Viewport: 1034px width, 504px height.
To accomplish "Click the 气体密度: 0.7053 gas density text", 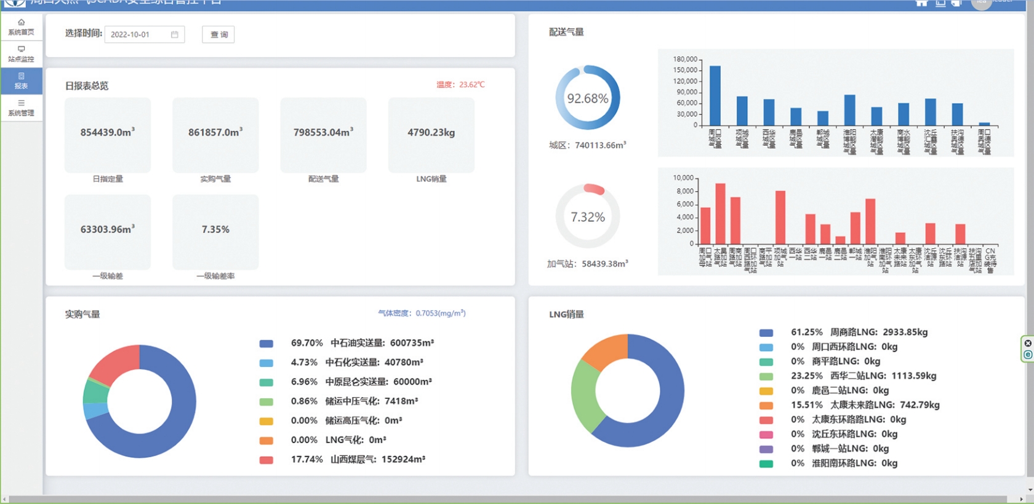I will (422, 313).
